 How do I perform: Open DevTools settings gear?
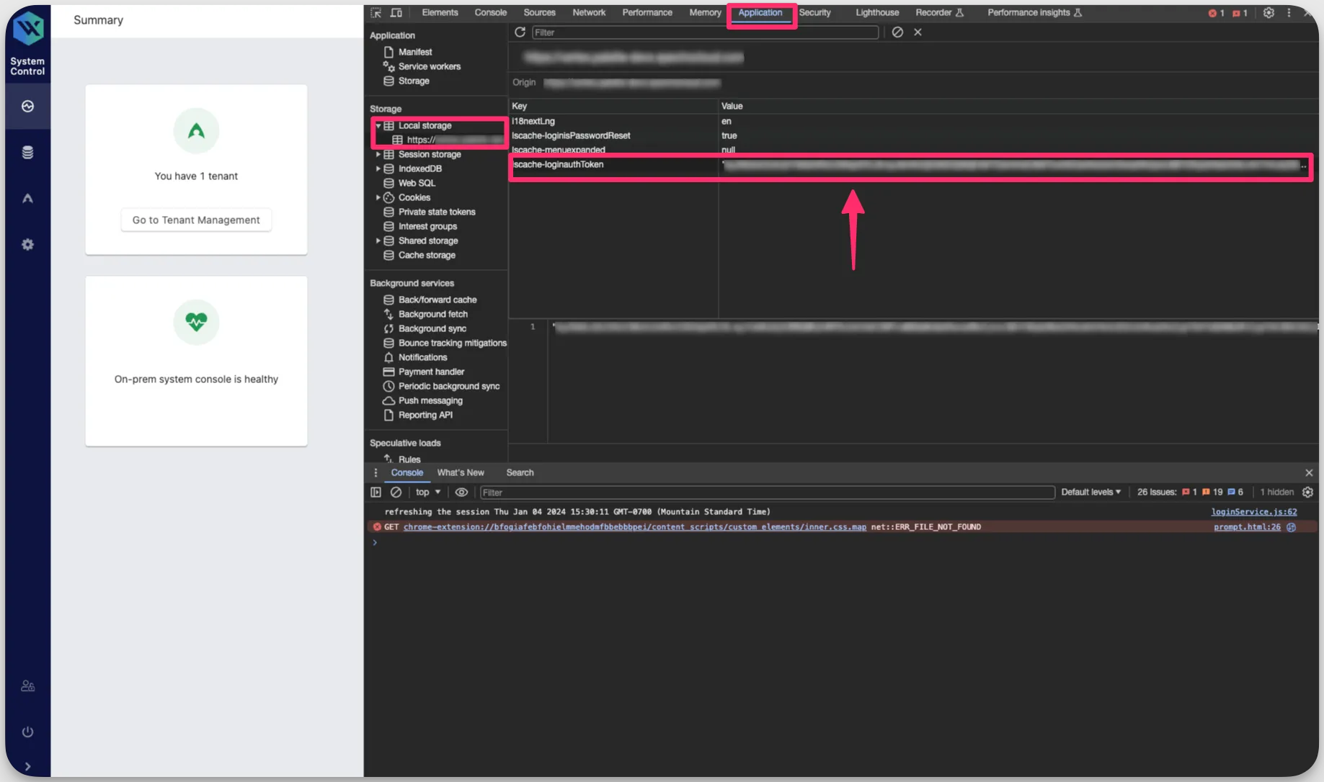[x=1269, y=13]
